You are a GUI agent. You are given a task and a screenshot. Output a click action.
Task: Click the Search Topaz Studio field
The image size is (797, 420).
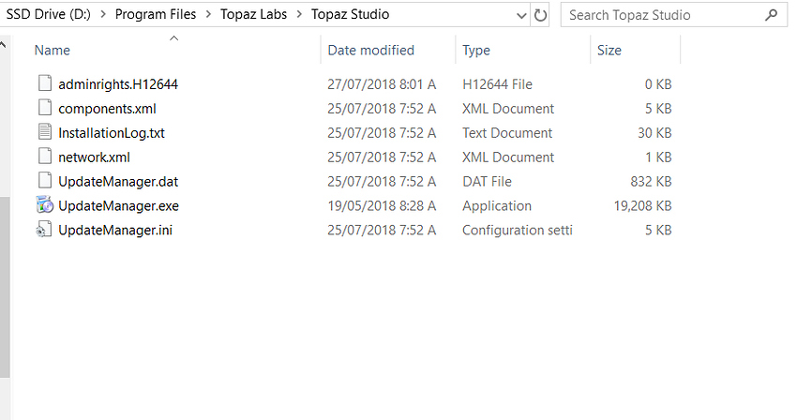[x=661, y=15]
